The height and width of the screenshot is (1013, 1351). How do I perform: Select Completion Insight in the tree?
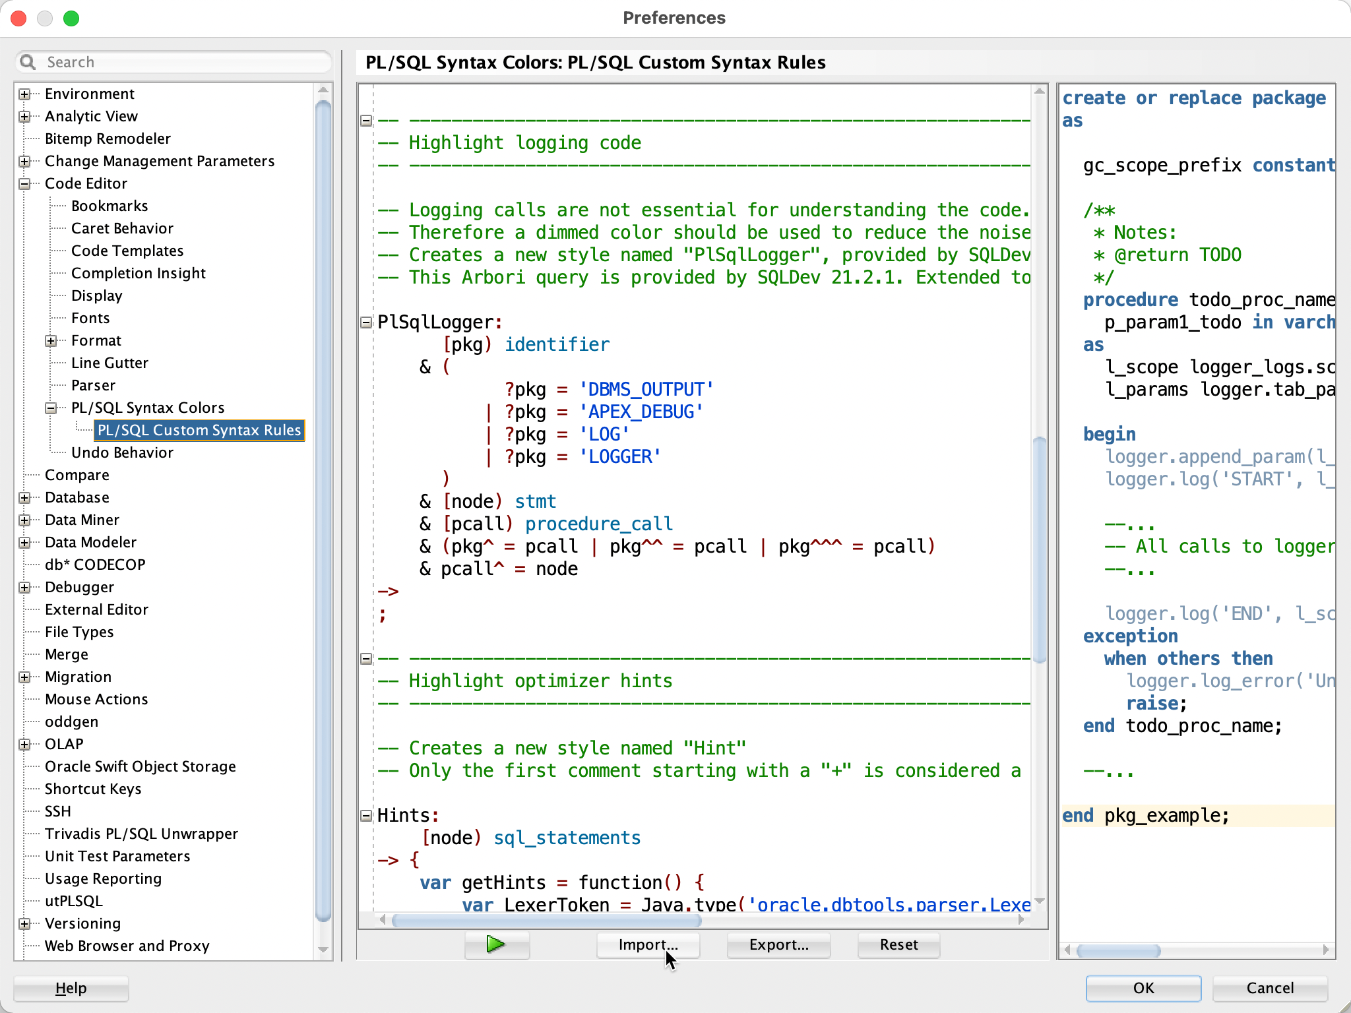point(138,273)
